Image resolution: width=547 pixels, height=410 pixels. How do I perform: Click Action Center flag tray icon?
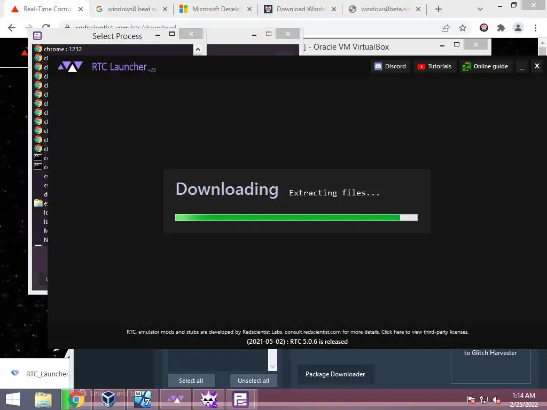click(471, 399)
